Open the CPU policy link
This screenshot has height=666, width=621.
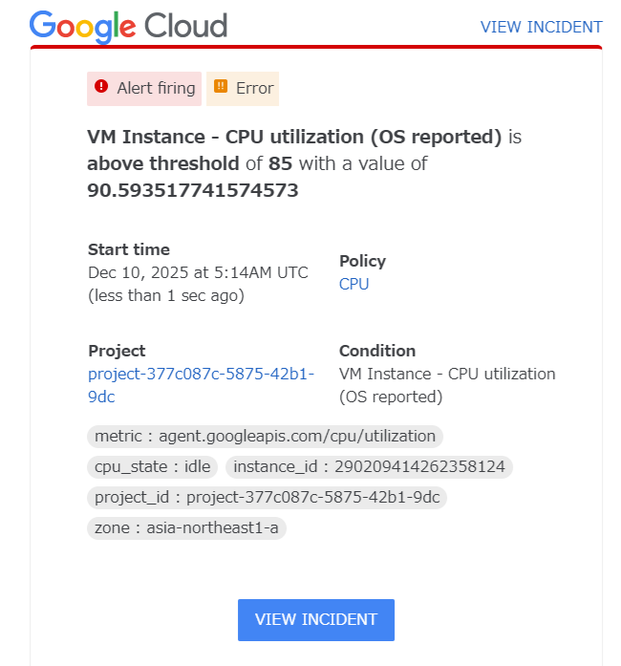tap(353, 284)
